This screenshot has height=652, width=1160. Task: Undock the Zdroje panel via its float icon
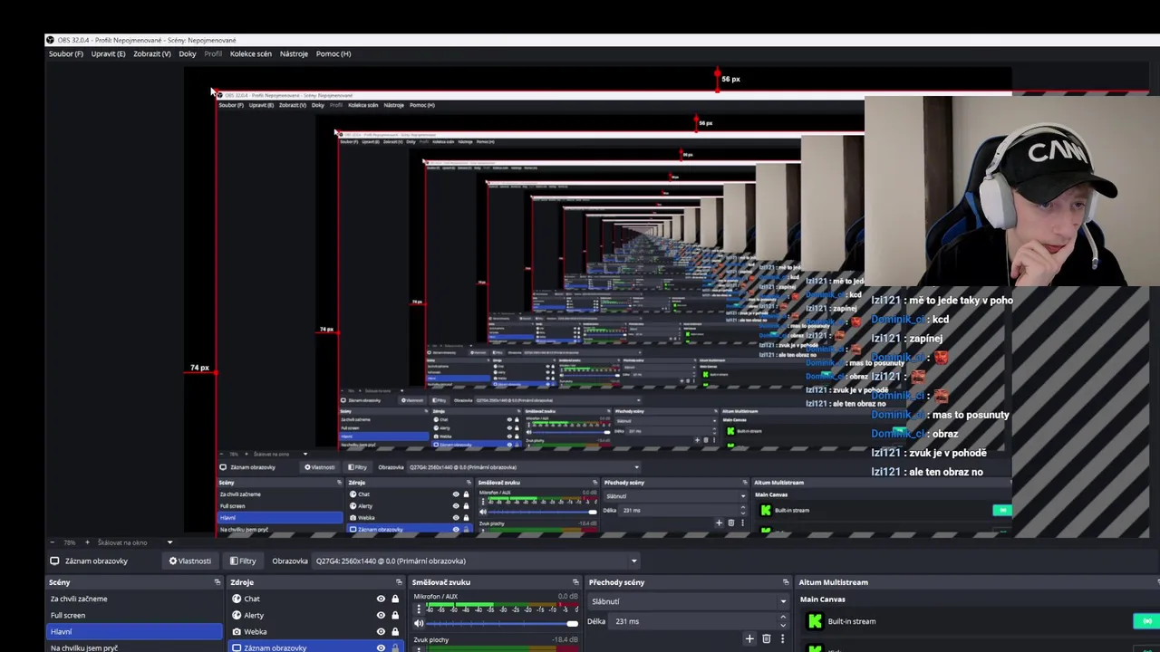[x=399, y=582]
